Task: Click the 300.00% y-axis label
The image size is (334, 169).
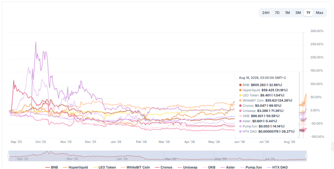Action: pyautogui.click(x=317, y=31)
